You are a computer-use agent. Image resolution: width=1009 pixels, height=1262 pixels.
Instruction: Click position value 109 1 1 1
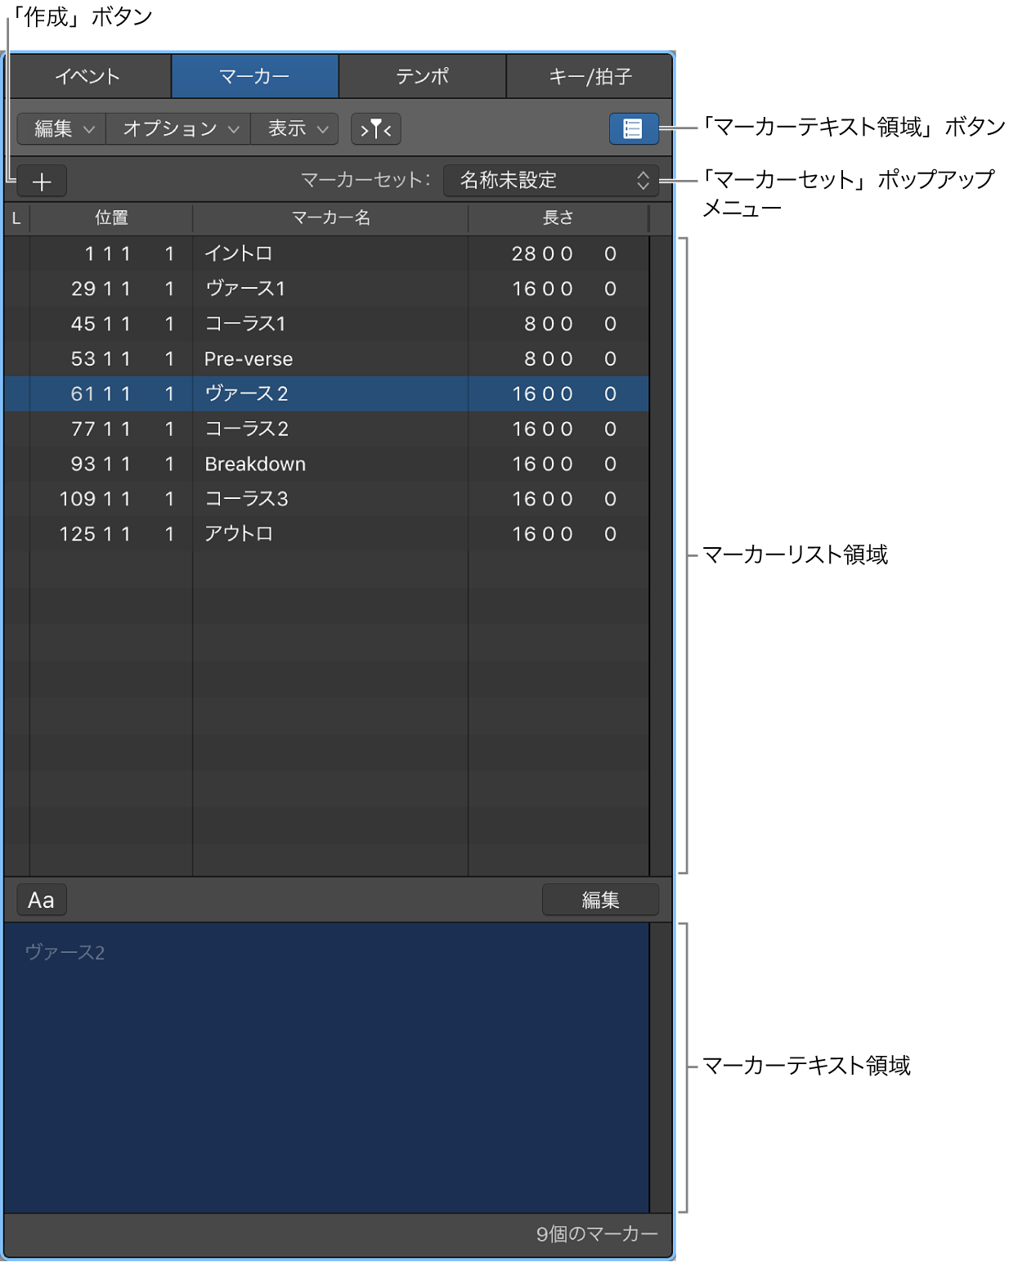[x=117, y=499]
